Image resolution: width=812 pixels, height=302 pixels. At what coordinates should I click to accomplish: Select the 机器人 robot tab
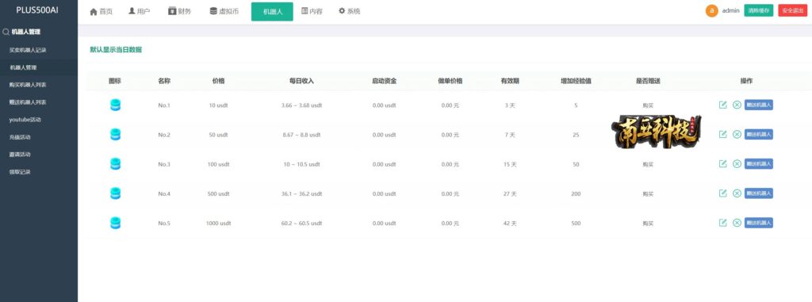pos(273,11)
